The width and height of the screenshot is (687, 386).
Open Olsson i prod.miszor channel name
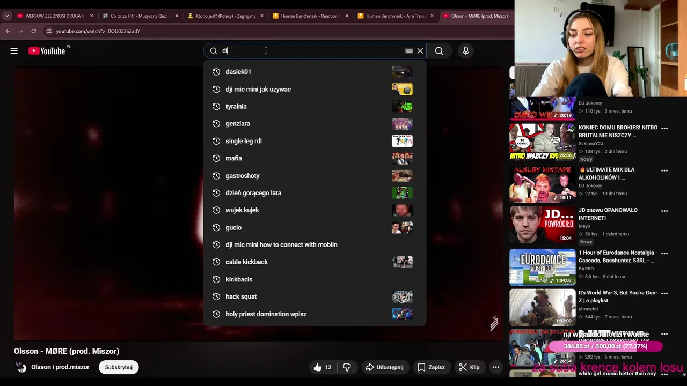(60, 367)
